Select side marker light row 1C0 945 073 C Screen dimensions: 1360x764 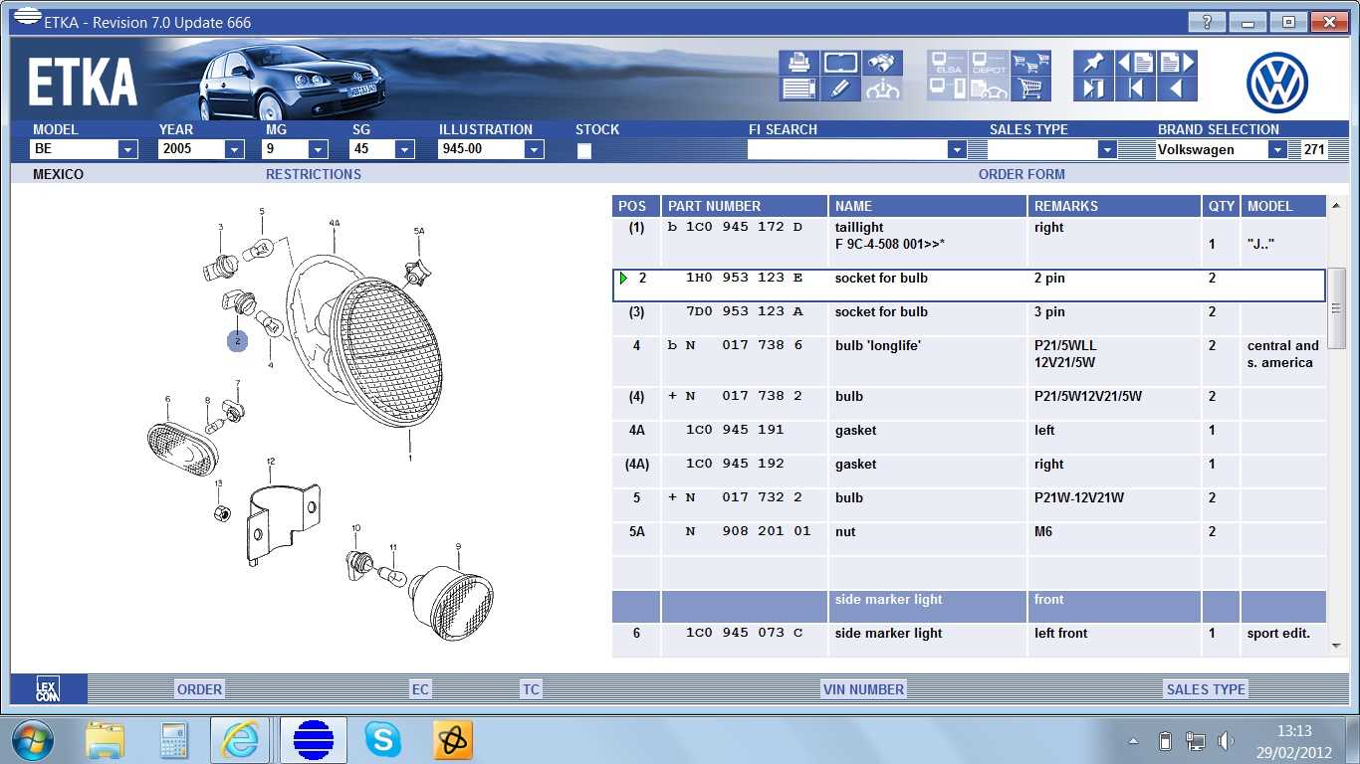(969, 640)
